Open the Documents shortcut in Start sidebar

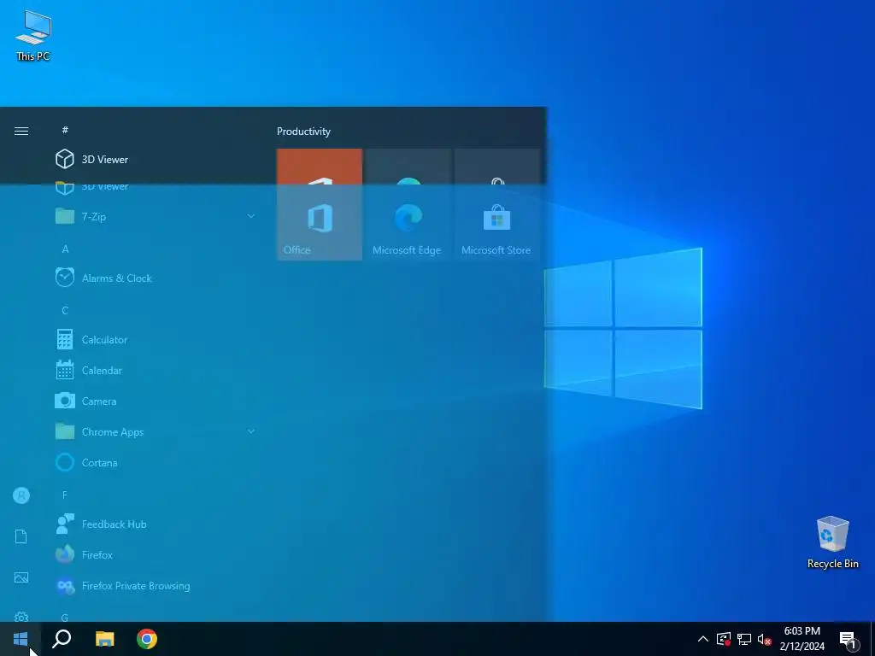(21, 536)
